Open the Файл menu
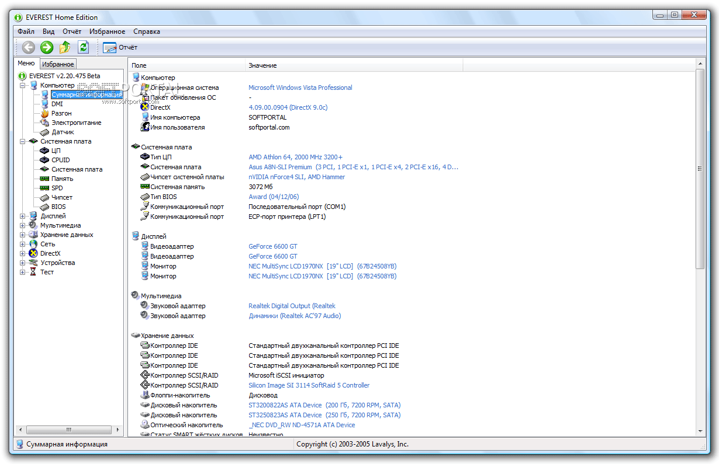This screenshot has width=719, height=464. (x=26, y=32)
